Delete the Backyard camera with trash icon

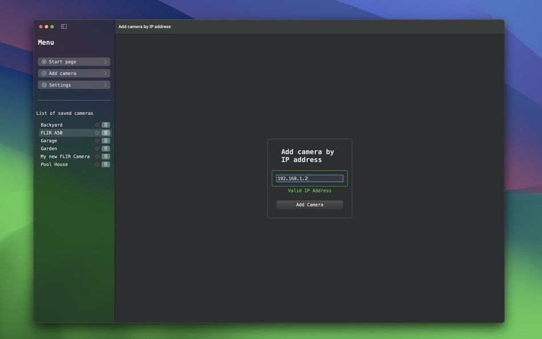click(106, 125)
